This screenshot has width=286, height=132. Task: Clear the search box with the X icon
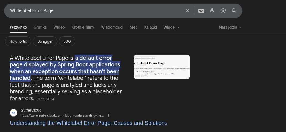[188, 11]
